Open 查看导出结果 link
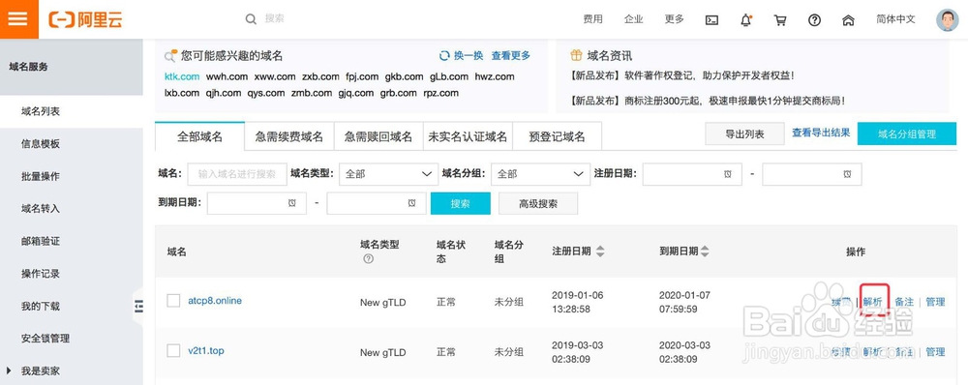 pyautogui.click(x=821, y=133)
